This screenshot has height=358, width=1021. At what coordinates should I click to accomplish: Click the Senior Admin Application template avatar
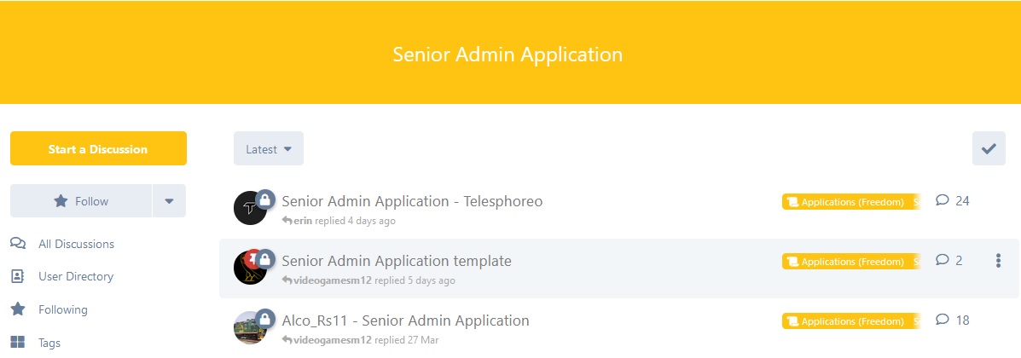pyautogui.click(x=249, y=268)
